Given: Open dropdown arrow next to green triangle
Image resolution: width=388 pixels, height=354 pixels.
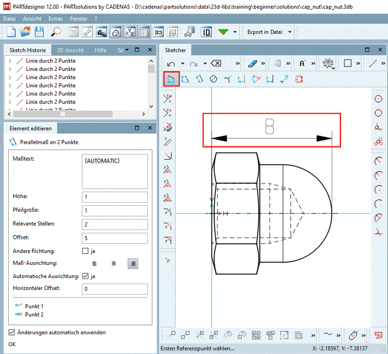Looking at the screenshot, I should [235, 32].
